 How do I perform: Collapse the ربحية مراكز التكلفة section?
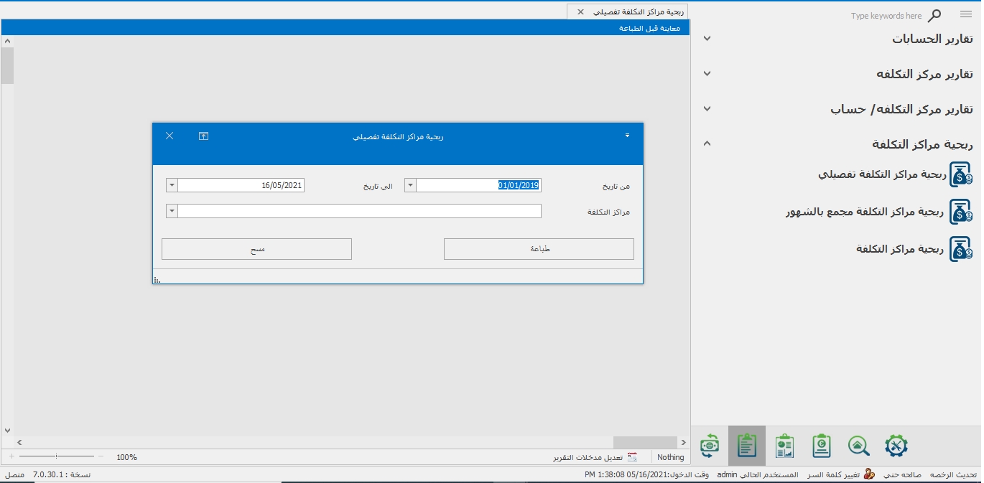pos(707,144)
